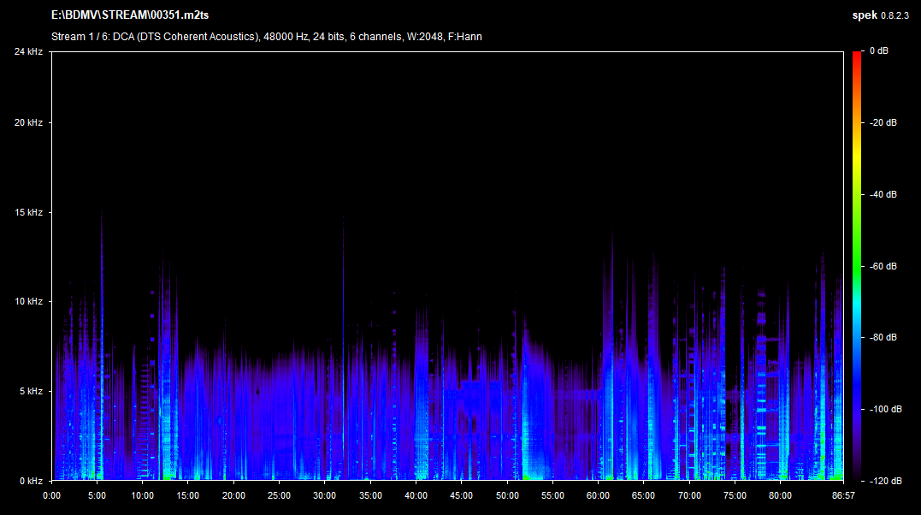Click the 15 kHz frequency axis label

[28, 212]
